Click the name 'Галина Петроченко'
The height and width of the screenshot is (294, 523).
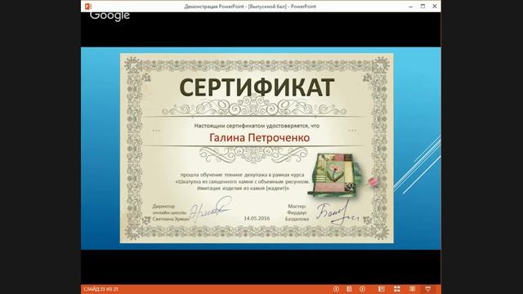tap(260, 138)
